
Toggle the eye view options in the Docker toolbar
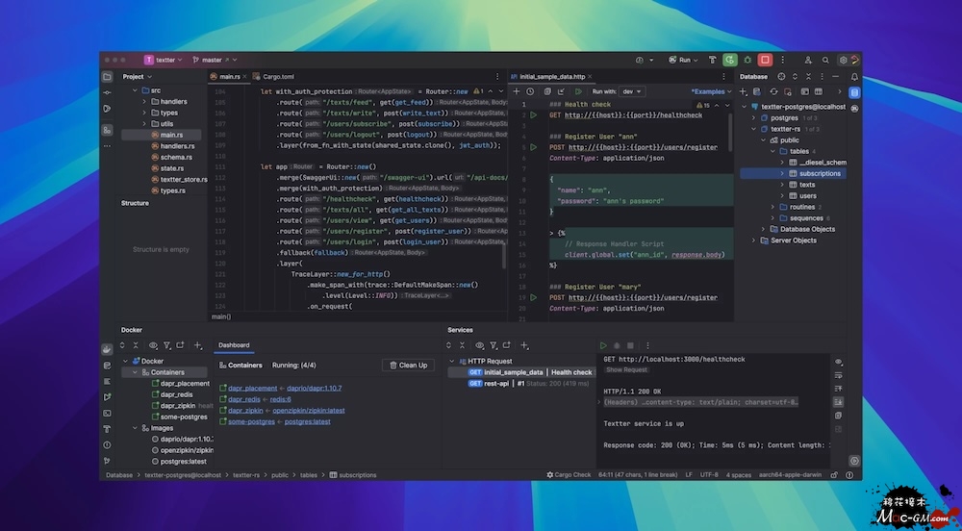click(151, 344)
